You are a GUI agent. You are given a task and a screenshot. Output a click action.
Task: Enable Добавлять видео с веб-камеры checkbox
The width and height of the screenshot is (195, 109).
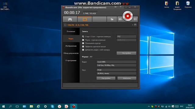83,50
